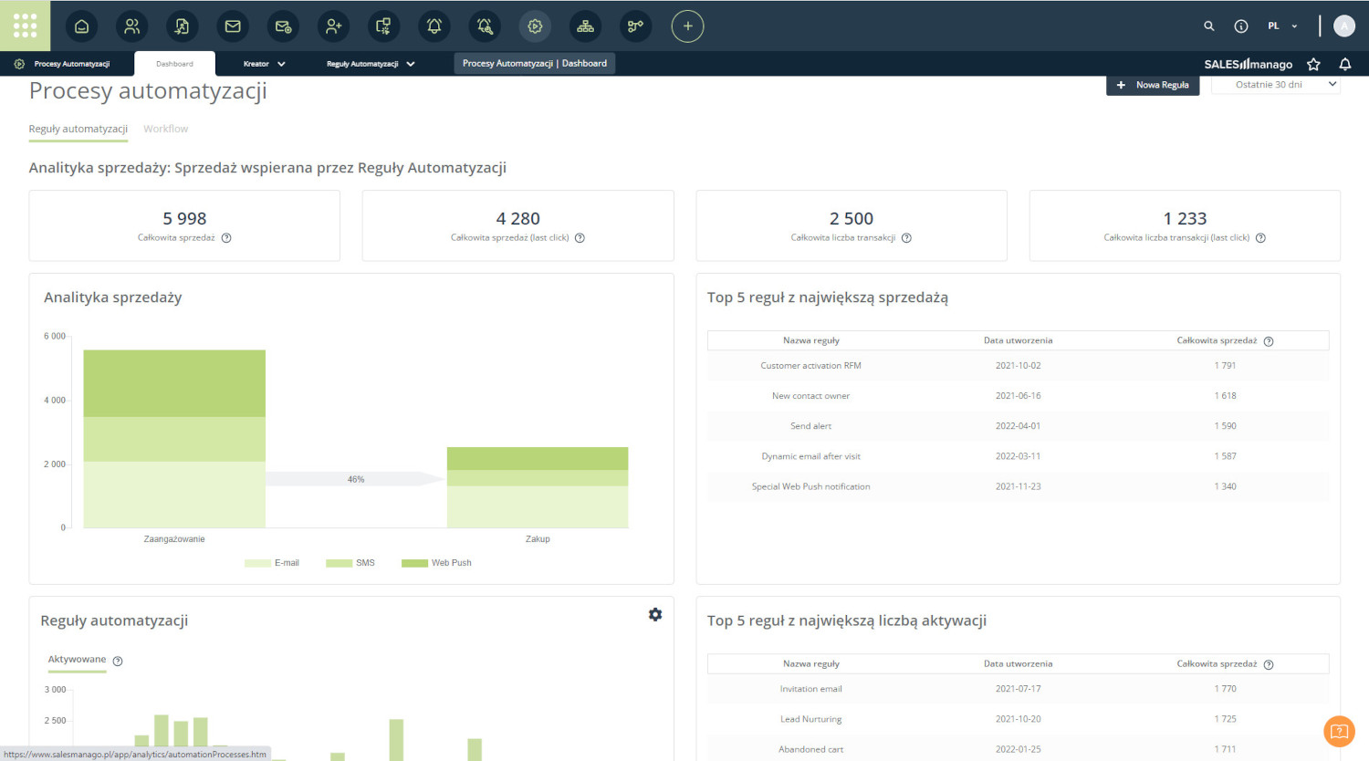Open the screens with click icon
1369x761 pixels.
[x=384, y=26]
